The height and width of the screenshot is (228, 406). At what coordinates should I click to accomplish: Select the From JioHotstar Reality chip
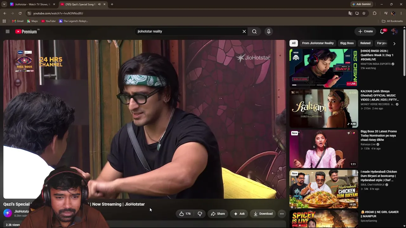(x=318, y=43)
